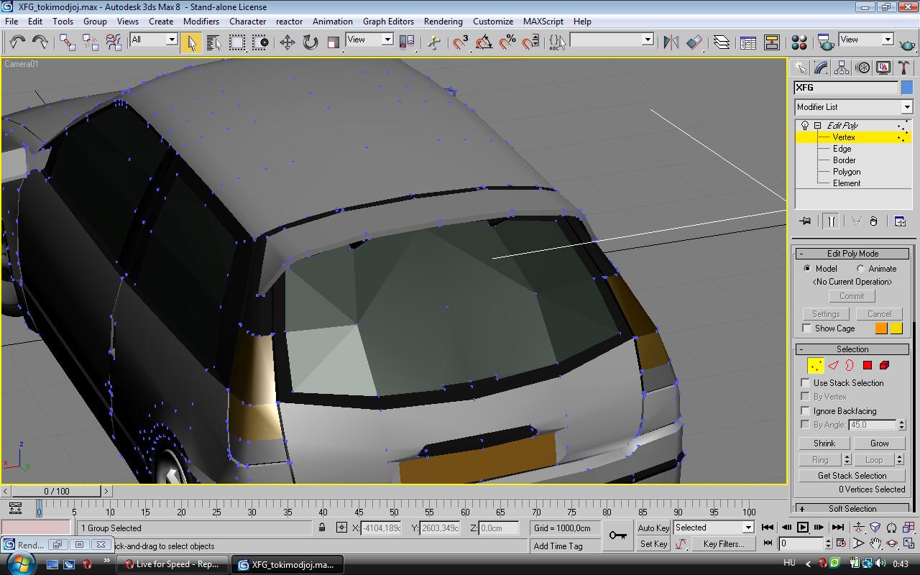Select the Animate radio button
Screen dimensions: 920x575
pyautogui.click(x=860, y=269)
